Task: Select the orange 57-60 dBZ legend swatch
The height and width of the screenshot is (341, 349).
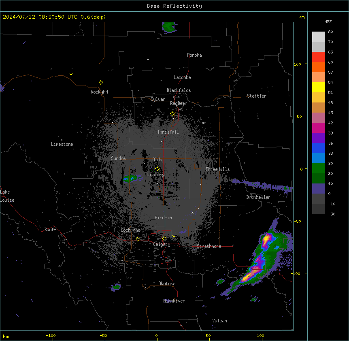Action: click(x=318, y=67)
